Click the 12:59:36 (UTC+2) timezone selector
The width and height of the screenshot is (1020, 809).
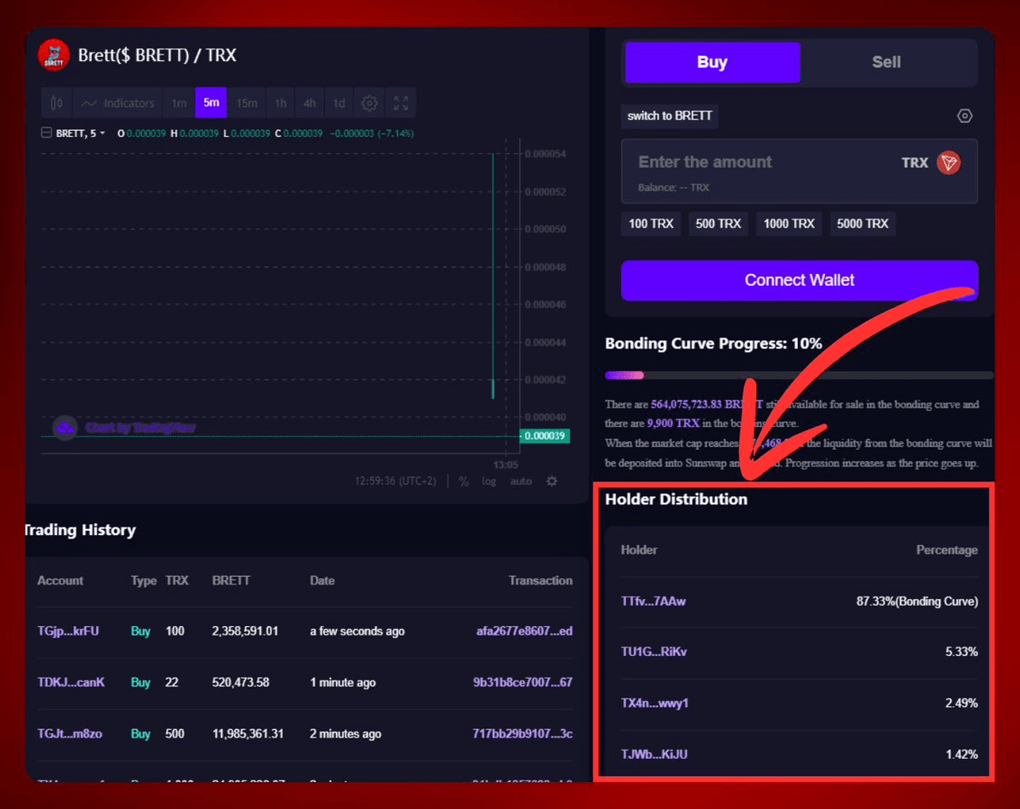395,481
